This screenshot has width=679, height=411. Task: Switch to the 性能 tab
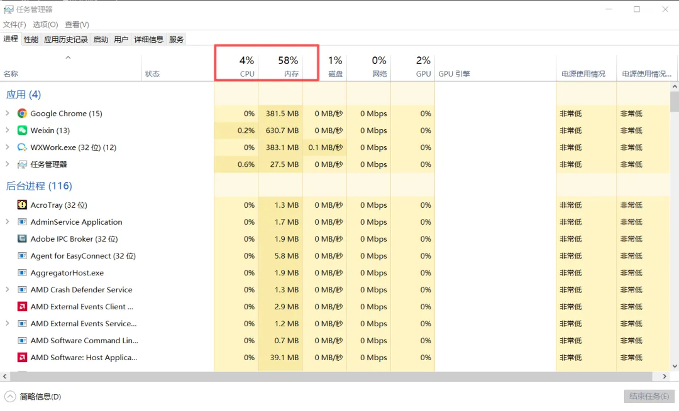click(31, 39)
